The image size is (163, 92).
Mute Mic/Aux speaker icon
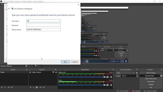pos(108,85)
